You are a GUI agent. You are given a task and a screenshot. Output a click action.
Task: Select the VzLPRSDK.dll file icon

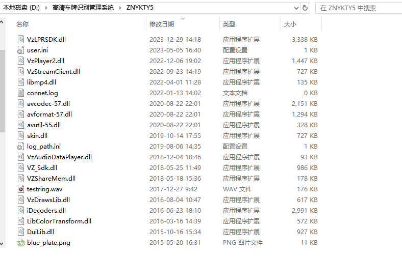(21, 39)
